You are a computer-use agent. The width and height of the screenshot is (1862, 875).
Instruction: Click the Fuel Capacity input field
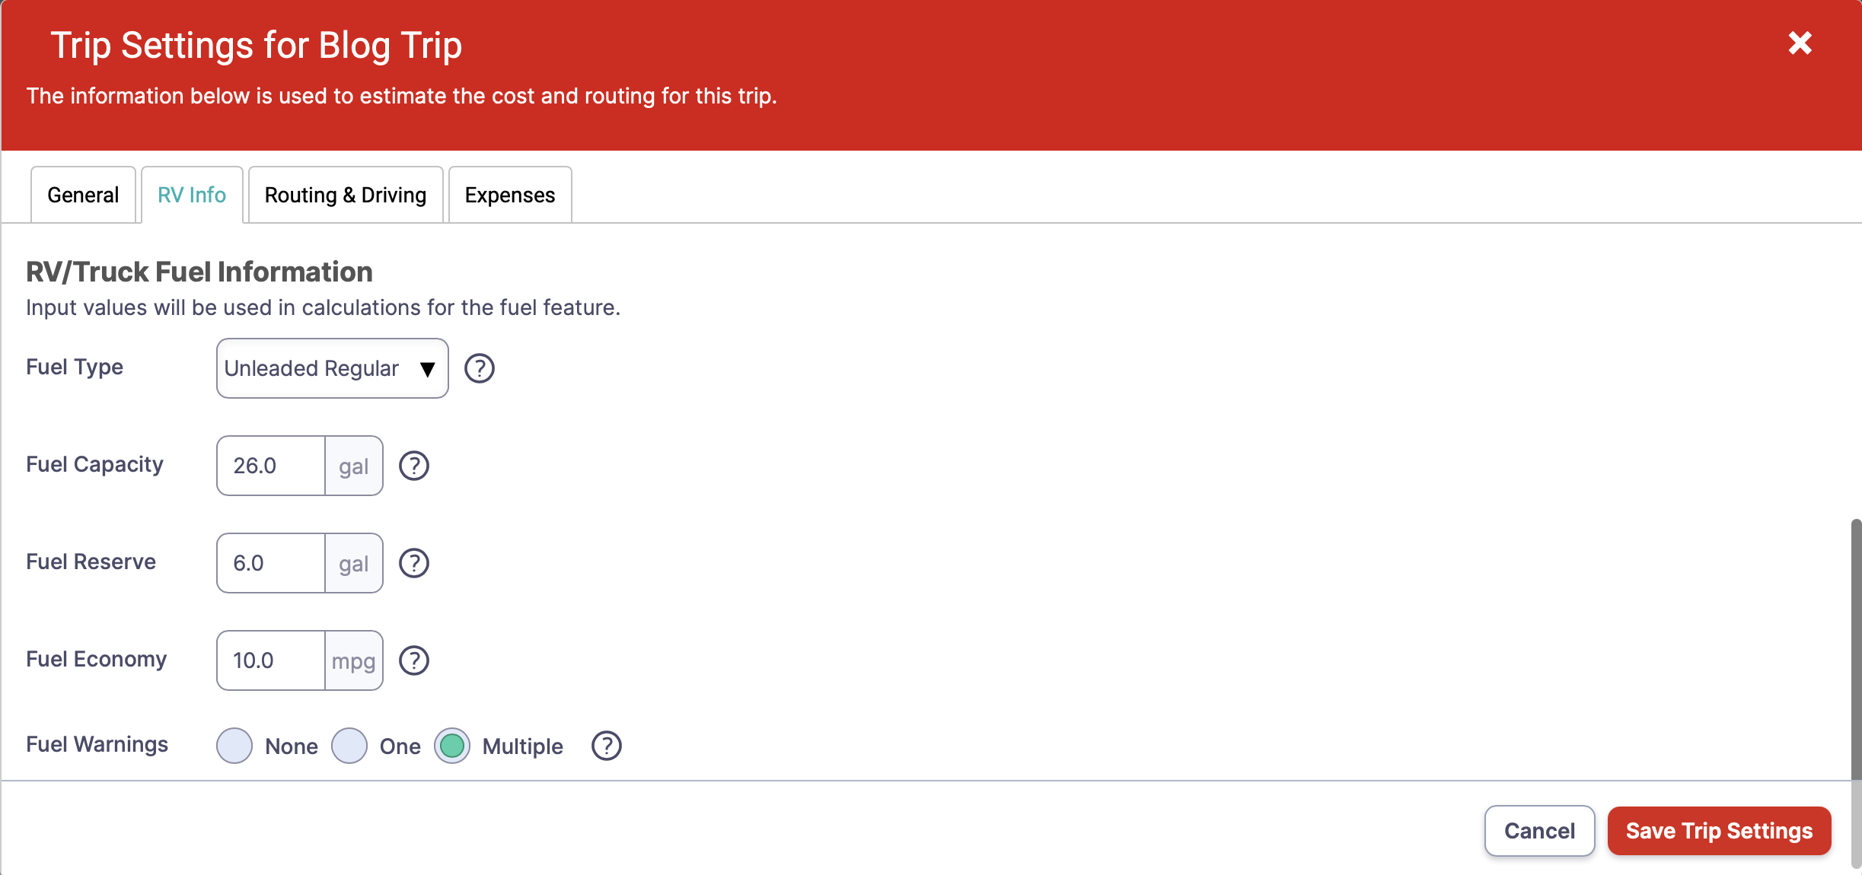point(271,466)
